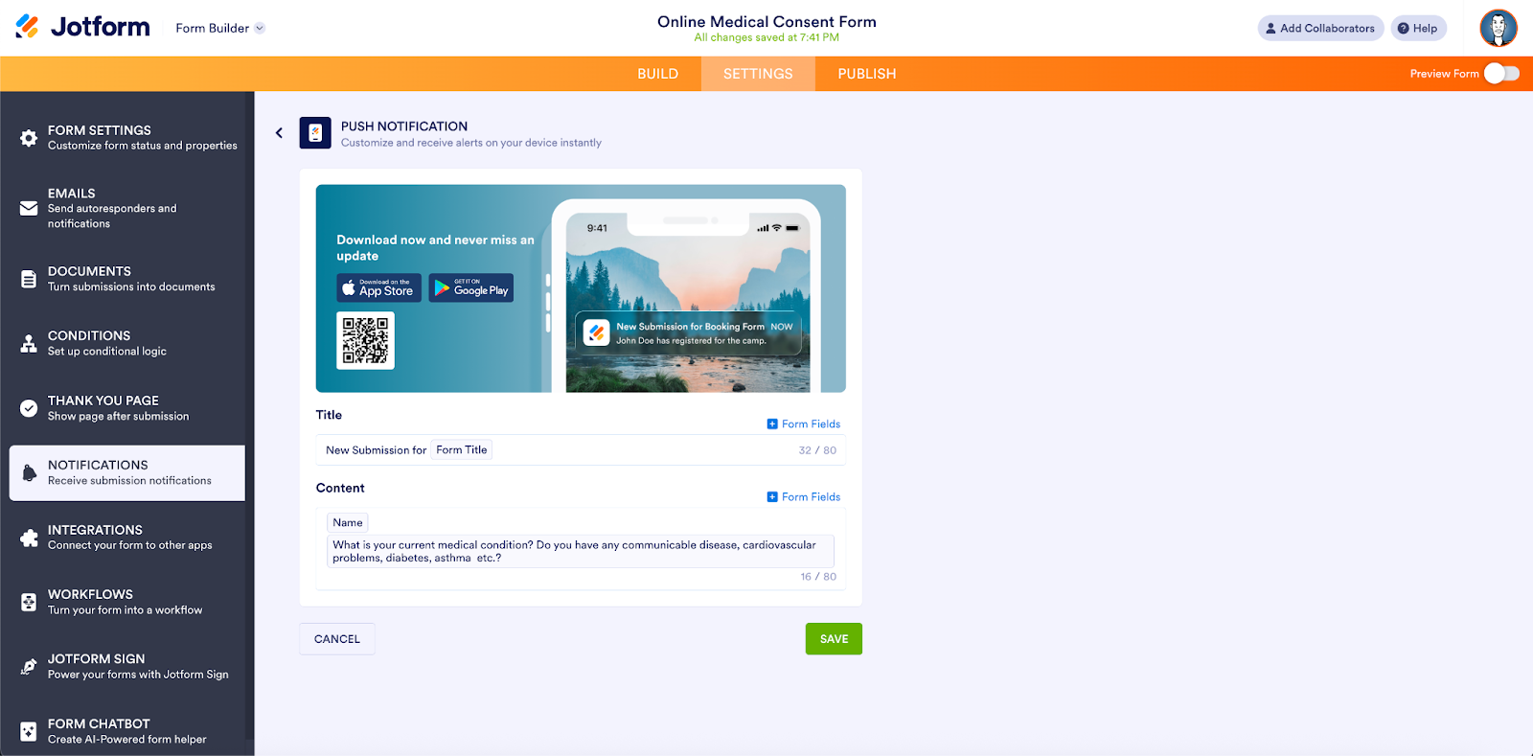
Task: Switch to the BUILD tab
Action: (x=657, y=74)
